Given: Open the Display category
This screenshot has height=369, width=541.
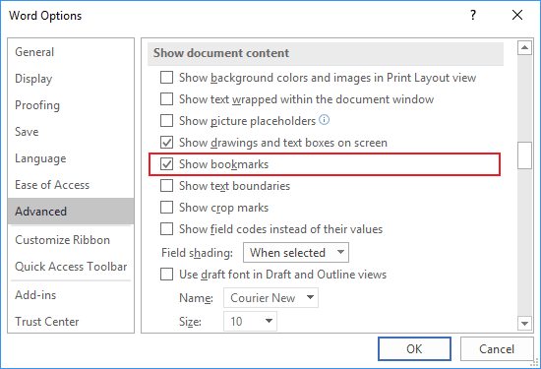Looking at the screenshot, I should pos(71,79).
